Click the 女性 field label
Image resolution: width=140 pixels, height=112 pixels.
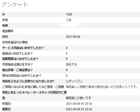pos(5,20)
